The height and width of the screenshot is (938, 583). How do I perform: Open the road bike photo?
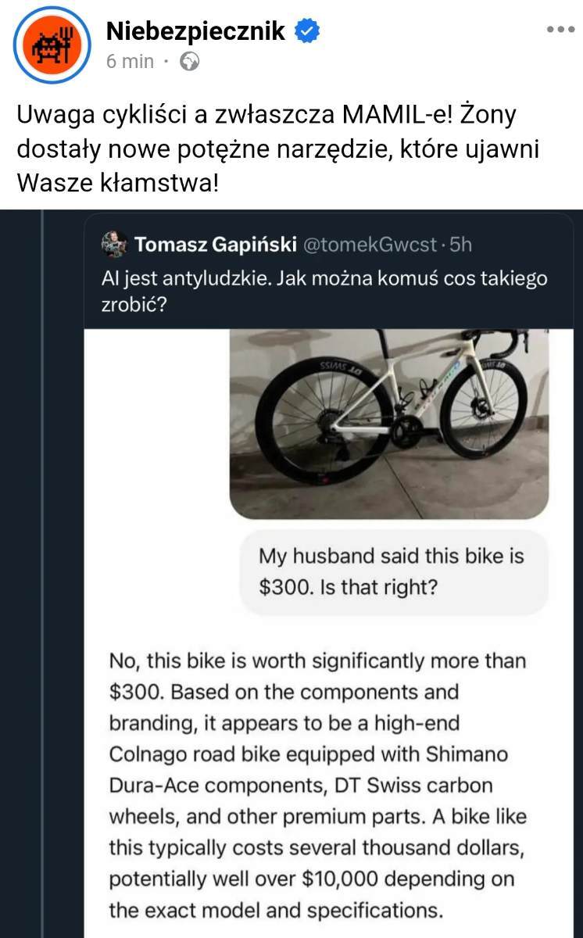tap(389, 424)
